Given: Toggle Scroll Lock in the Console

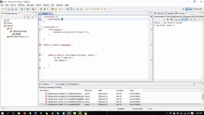Looking at the screenshot, I should pyautogui.click(x=179, y=19).
